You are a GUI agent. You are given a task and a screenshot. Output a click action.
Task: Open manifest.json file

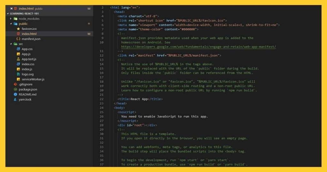click(31, 39)
